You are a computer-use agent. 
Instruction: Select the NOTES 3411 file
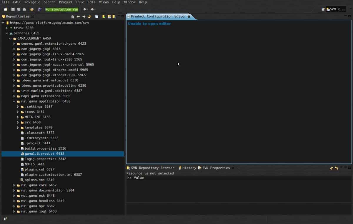32,164
